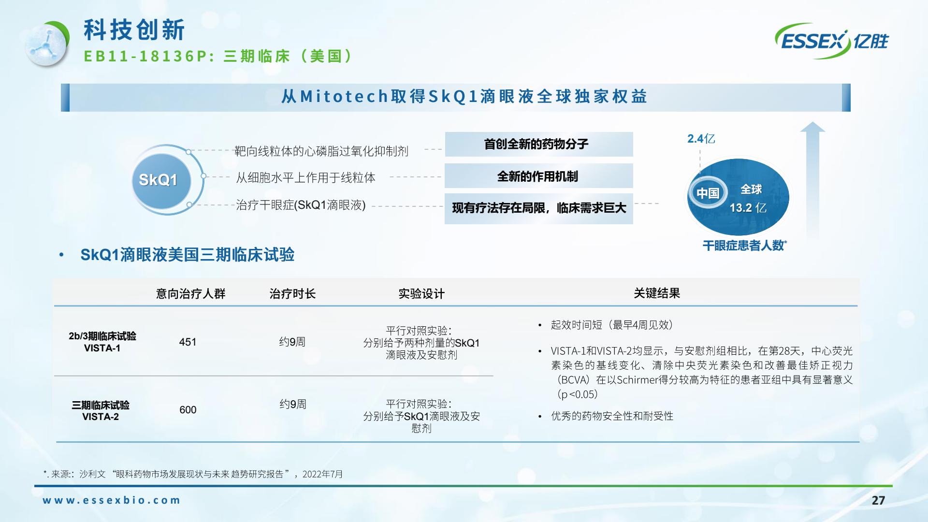928x522 pixels.
Task: Click bullet 优秀的药物安全性和耐受性
Action: click(612, 416)
